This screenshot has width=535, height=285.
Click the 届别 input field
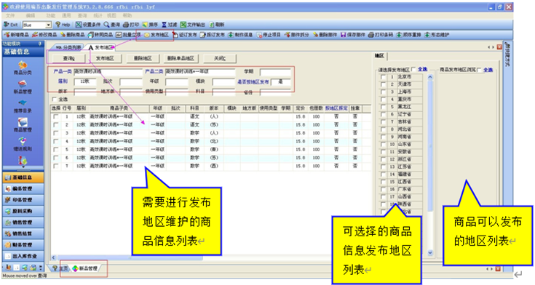pos(85,82)
